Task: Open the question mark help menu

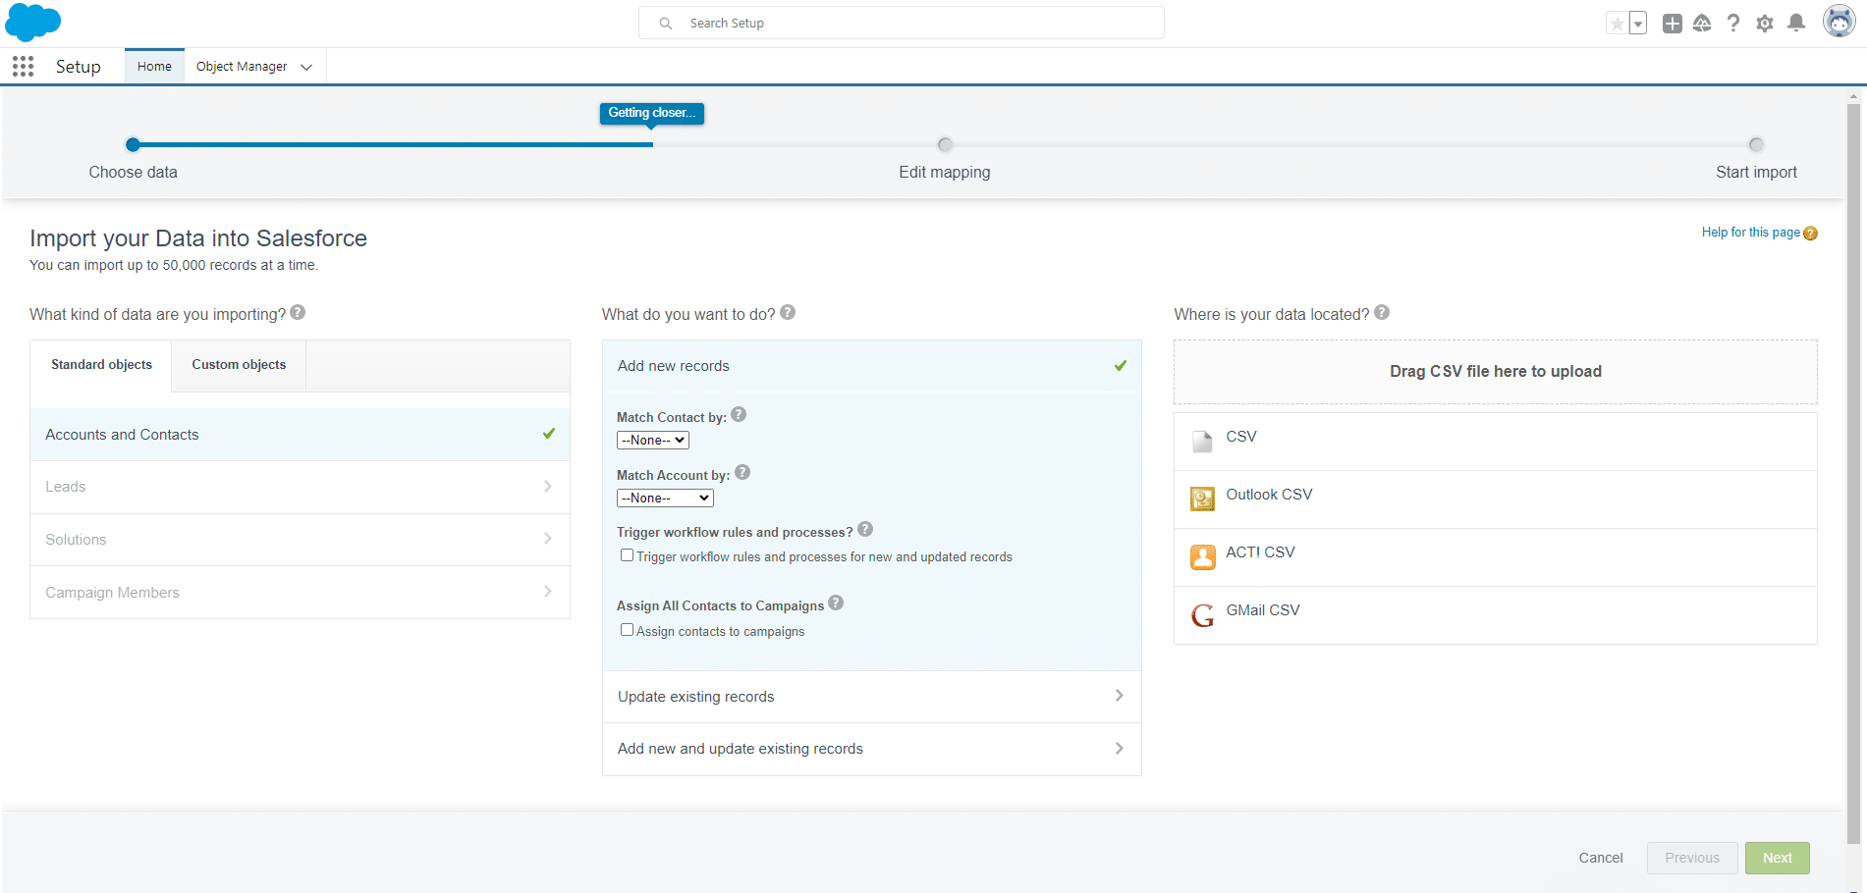Action: click(1732, 24)
